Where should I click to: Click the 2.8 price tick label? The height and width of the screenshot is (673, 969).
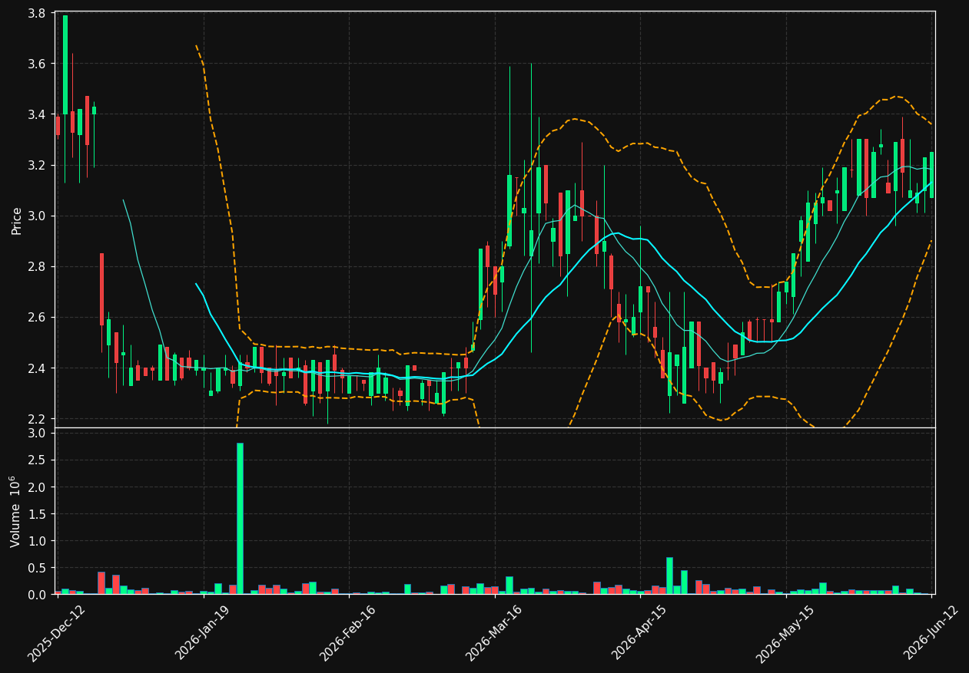pos(38,267)
